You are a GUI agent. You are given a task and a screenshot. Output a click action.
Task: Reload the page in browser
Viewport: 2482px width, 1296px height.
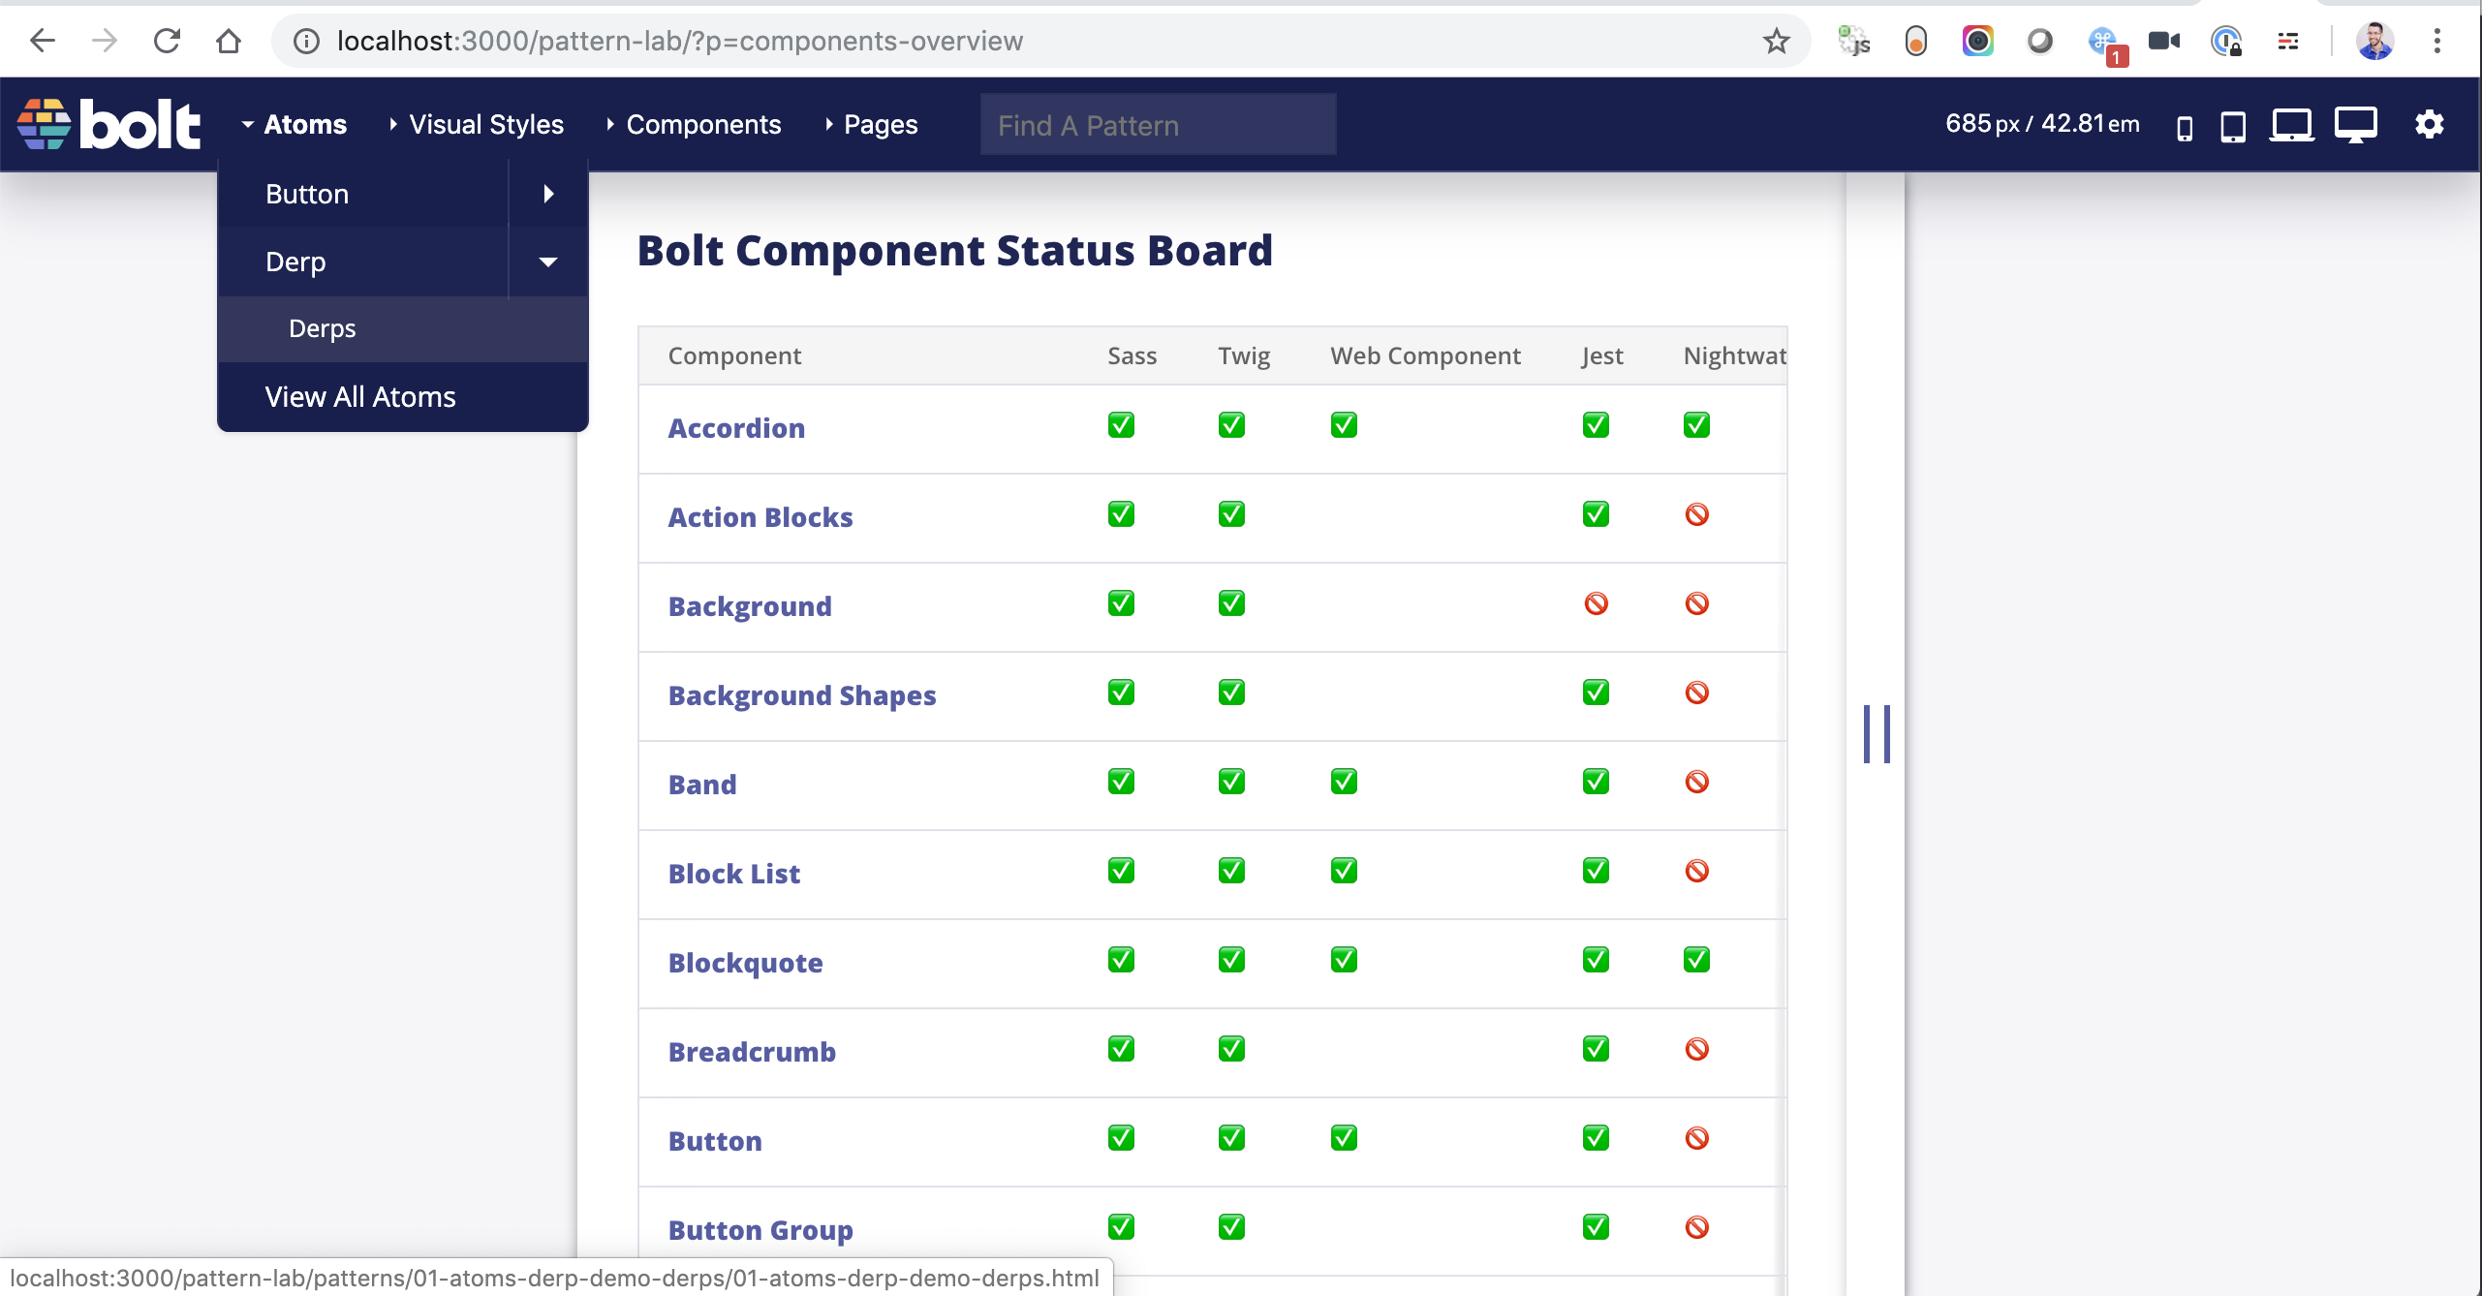pyautogui.click(x=167, y=41)
